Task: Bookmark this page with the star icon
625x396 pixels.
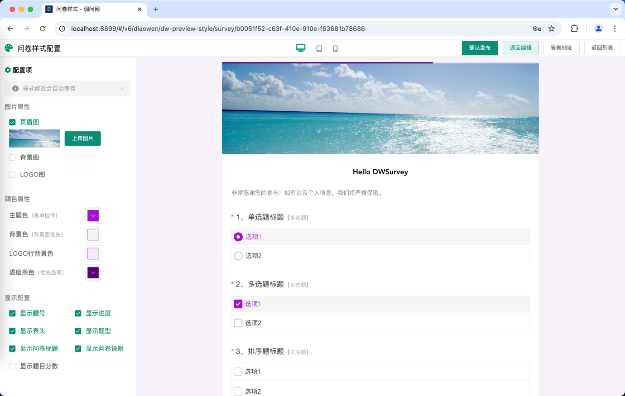Action: click(552, 29)
